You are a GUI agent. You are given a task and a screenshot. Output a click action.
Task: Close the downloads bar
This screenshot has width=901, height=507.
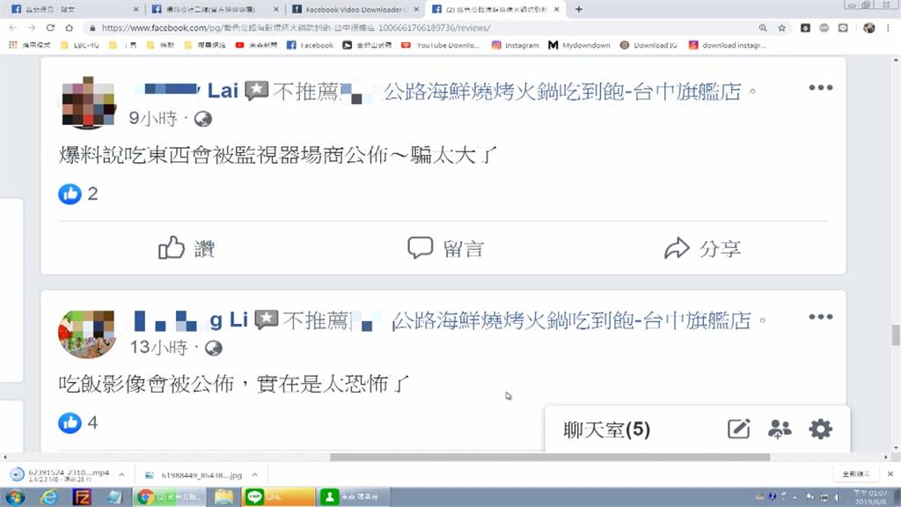890,474
